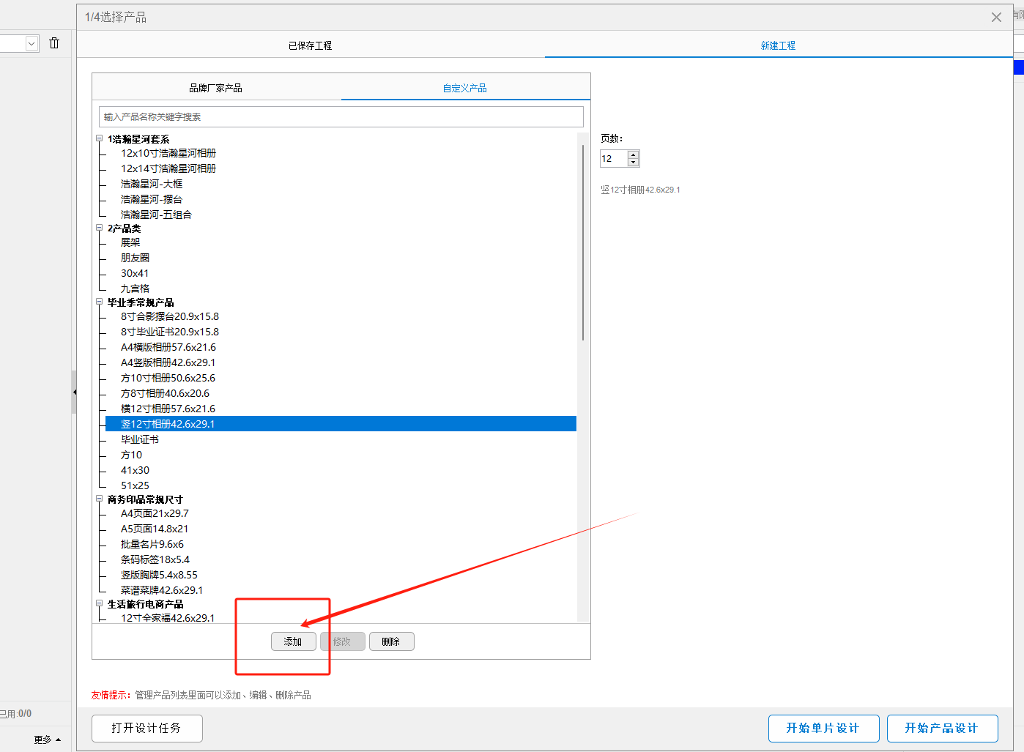Image resolution: width=1024 pixels, height=752 pixels.
Task: Open the 更多 menu at bottom left
Action: 47,740
